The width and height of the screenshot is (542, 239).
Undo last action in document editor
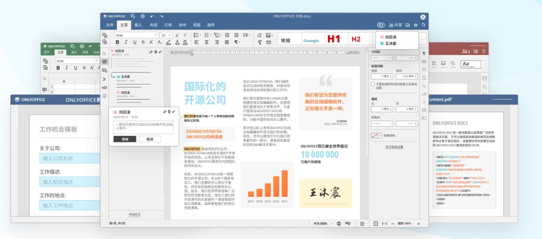152,16
